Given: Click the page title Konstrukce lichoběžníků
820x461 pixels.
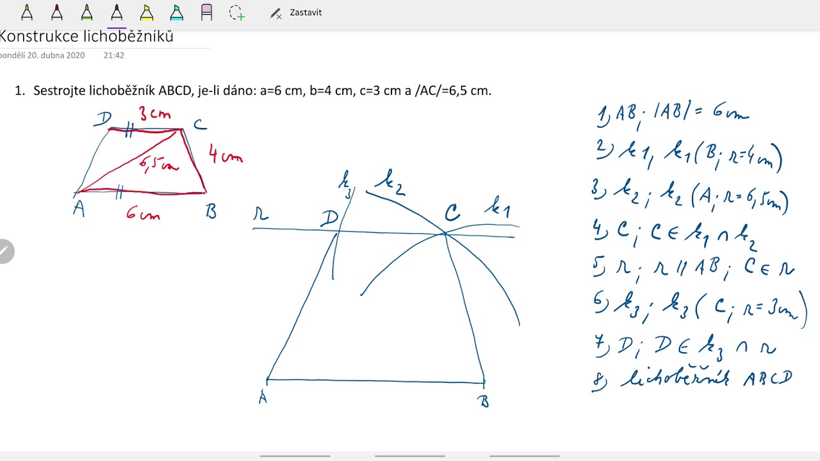Looking at the screenshot, I should tap(86, 36).
